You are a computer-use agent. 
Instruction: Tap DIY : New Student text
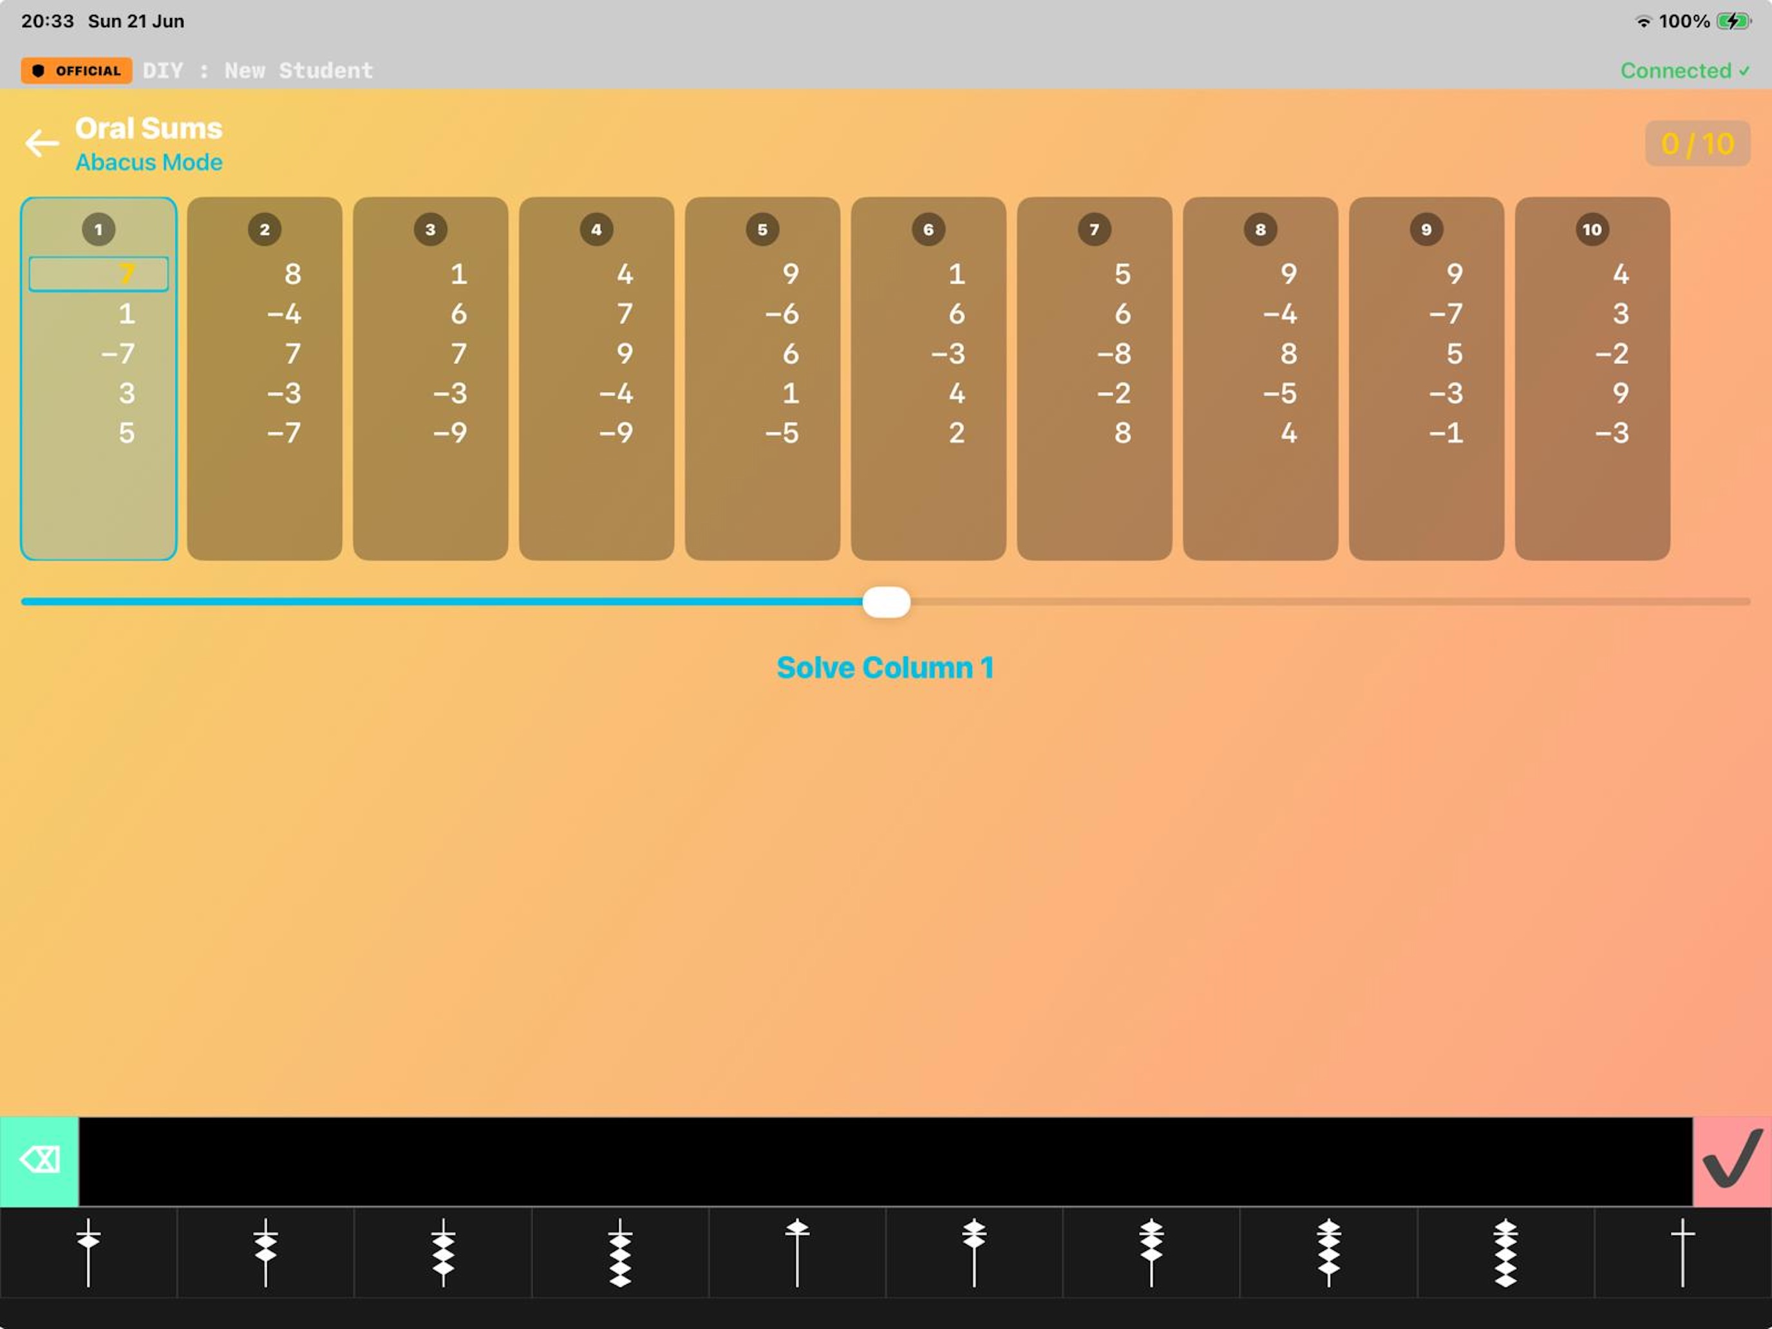click(x=258, y=70)
